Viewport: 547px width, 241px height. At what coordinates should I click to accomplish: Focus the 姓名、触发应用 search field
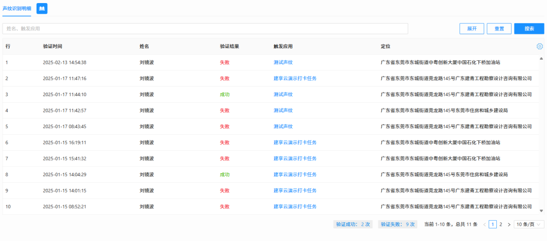[x=205, y=29]
